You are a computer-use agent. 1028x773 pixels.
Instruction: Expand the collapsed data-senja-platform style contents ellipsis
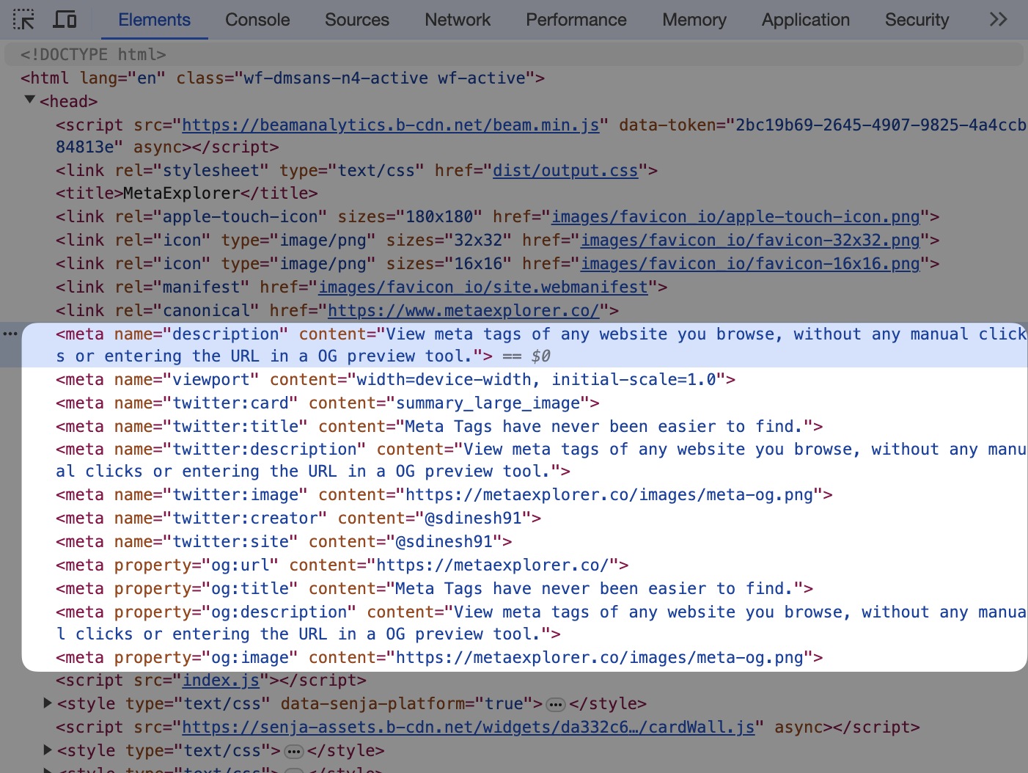[556, 705]
